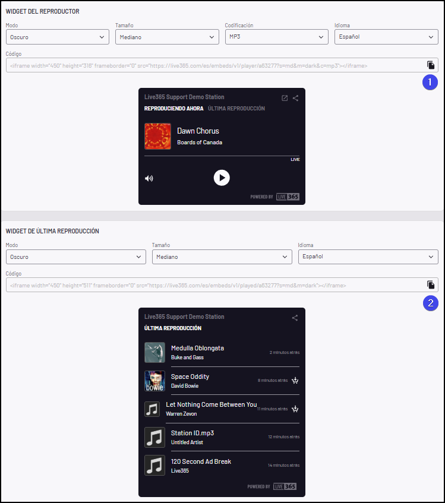The width and height of the screenshot is (445, 503).
Task: Mute the player volume speaker icon
Action: tap(149, 178)
